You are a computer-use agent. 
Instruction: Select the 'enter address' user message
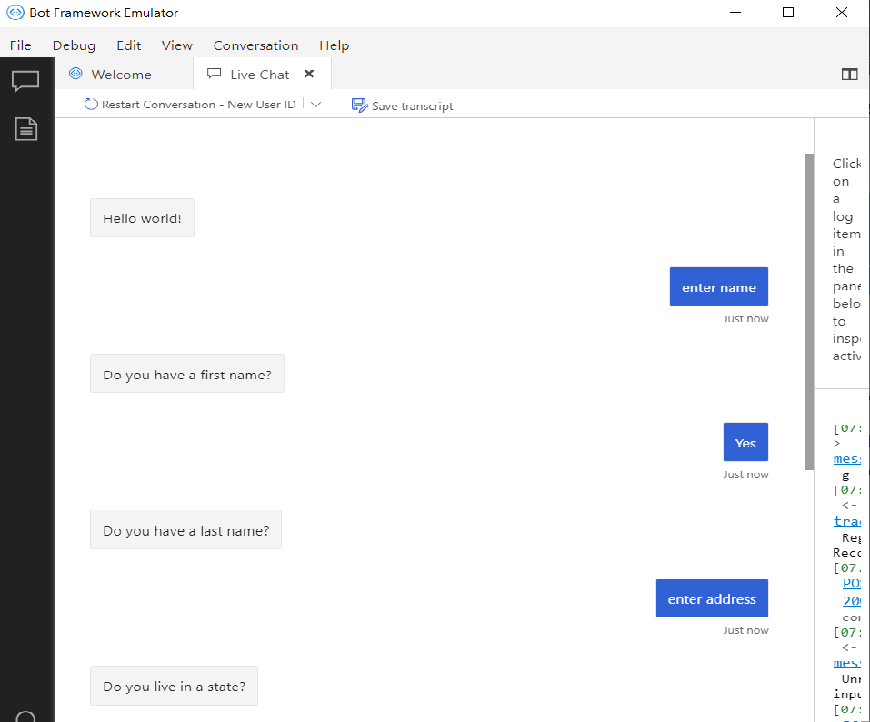(712, 599)
